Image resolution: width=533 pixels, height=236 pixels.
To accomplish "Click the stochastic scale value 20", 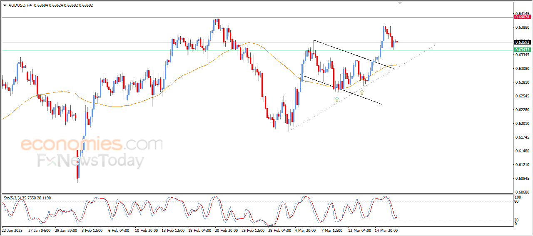I will click(x=517, y=219).
